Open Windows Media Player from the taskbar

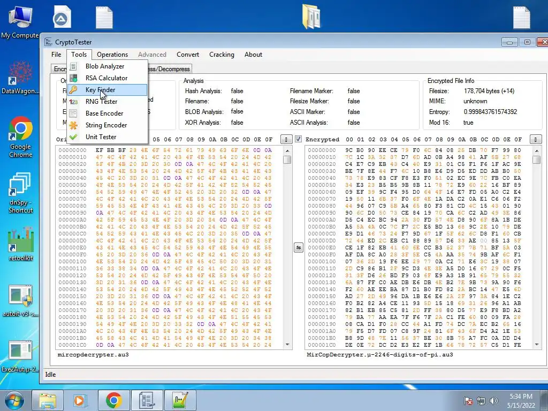pyautogui.click(x=80, y=400)
